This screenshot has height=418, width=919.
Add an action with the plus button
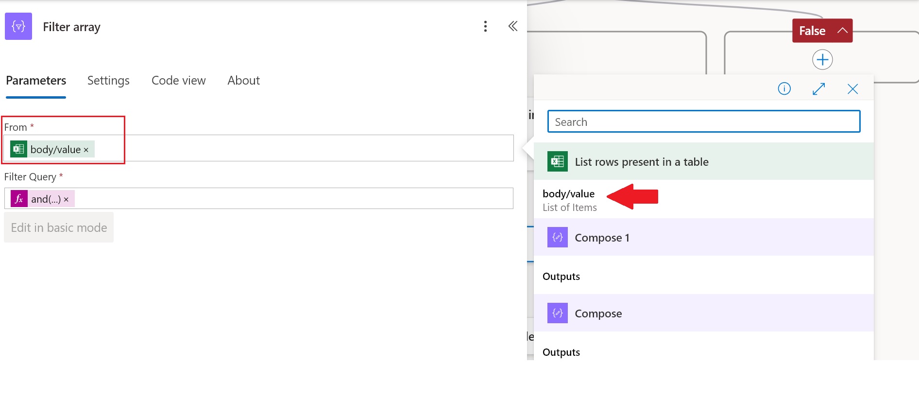tap(822, 60)
